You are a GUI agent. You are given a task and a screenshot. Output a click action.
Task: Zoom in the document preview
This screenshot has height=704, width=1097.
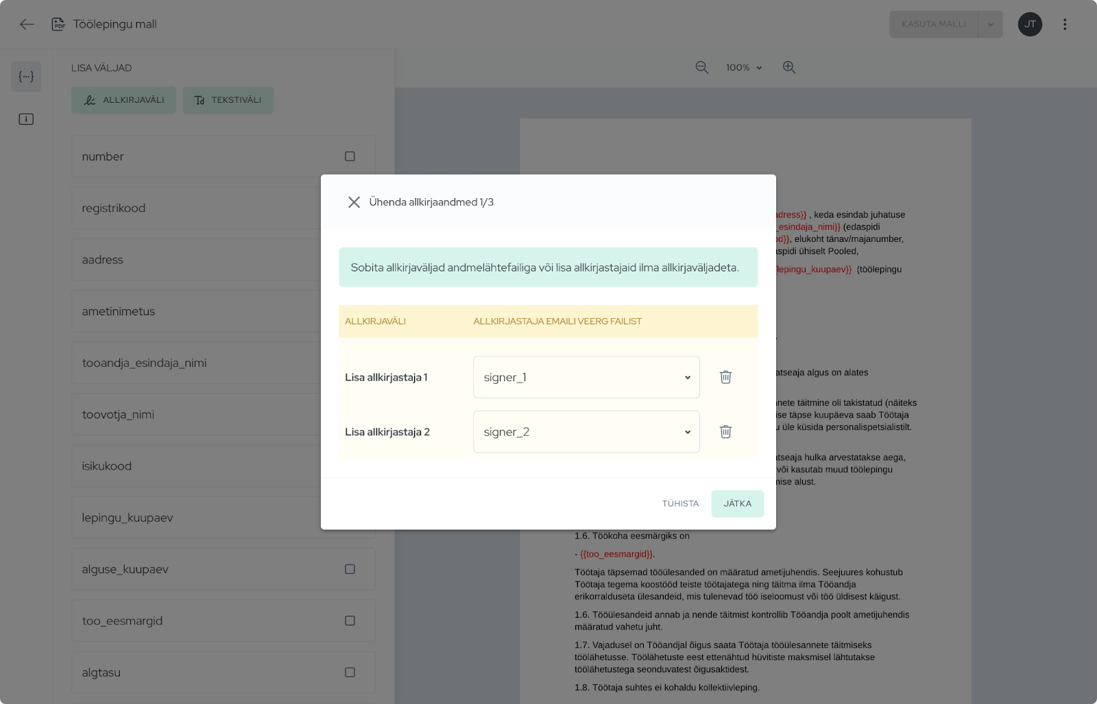pyautogui.click(x=789, y=67)
